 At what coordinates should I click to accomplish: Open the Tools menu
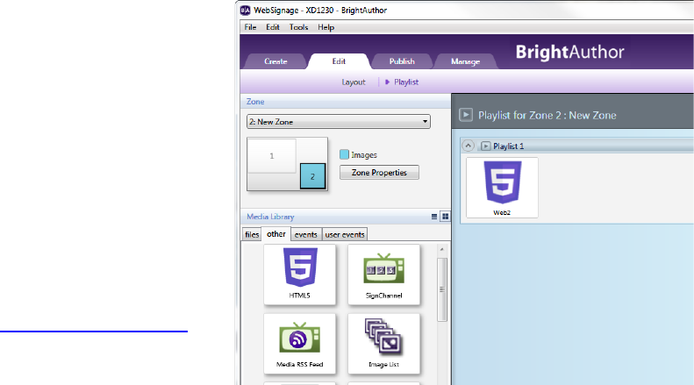coord(299,27)
